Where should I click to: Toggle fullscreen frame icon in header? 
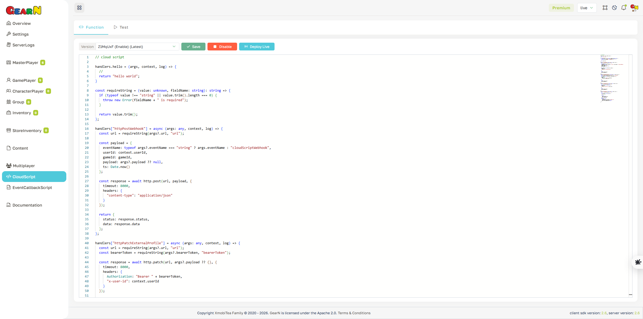point(605,8)
